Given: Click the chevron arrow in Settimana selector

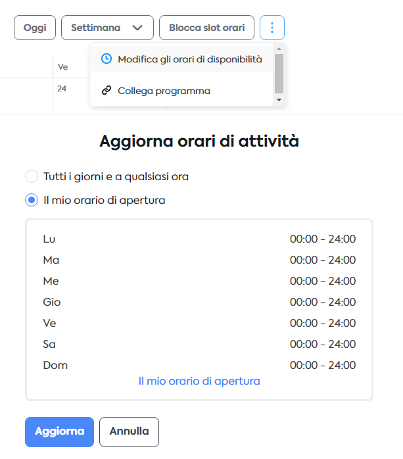Looking at the screenshot, I should [x=137, y=28].
